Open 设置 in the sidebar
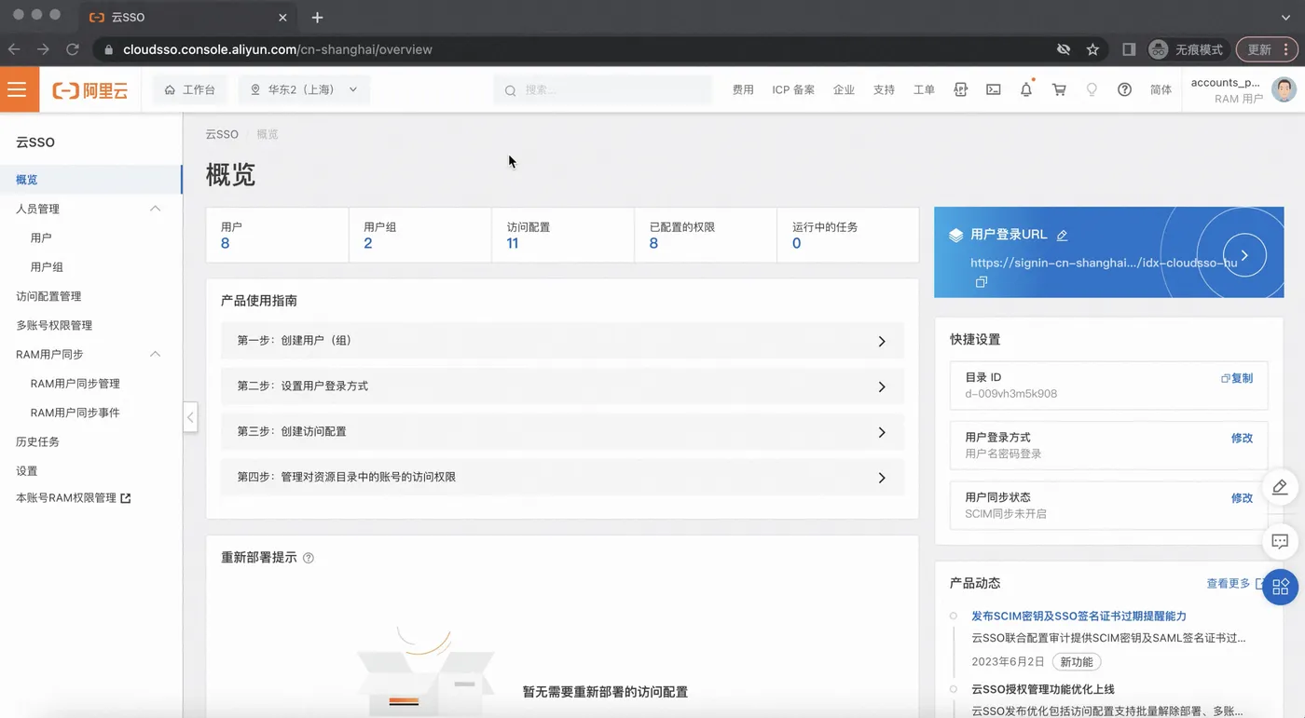This screenshot has width=1305, height=718. [27, 470]
